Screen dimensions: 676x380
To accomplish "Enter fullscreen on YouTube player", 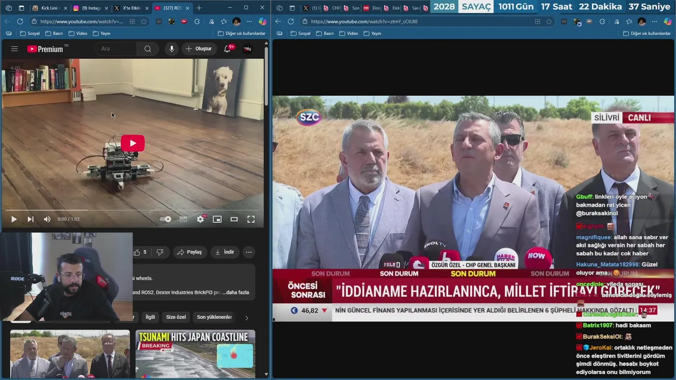I will tap(251, 219).
